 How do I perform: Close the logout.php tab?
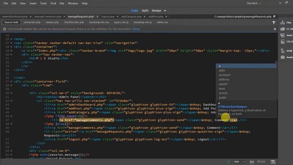coord(117,16)
